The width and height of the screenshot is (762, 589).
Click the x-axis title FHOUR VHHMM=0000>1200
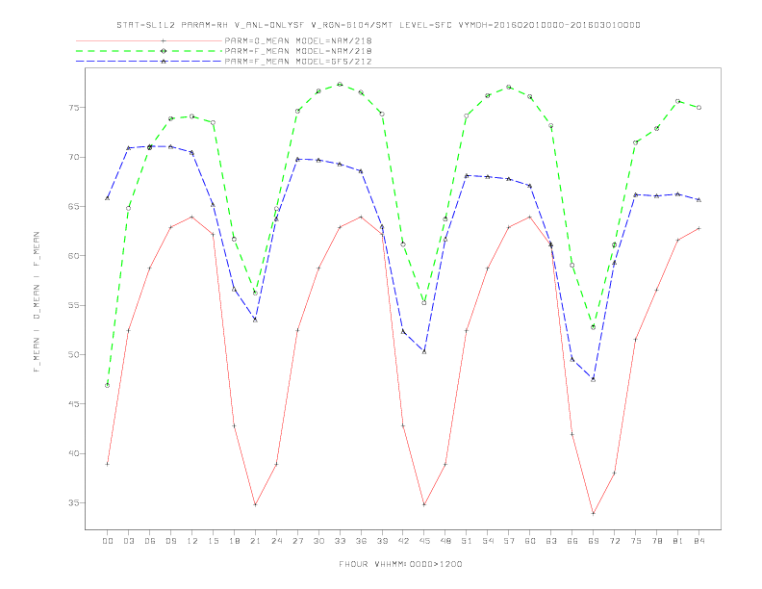[x=400, y=564]
